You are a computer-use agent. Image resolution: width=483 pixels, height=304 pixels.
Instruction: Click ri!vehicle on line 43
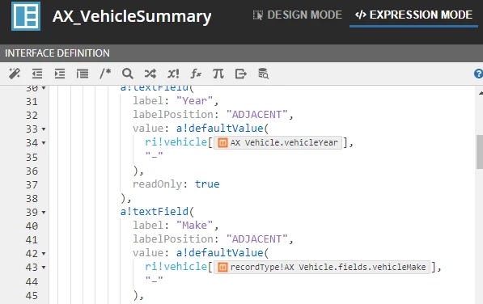[x=176, y=267]
